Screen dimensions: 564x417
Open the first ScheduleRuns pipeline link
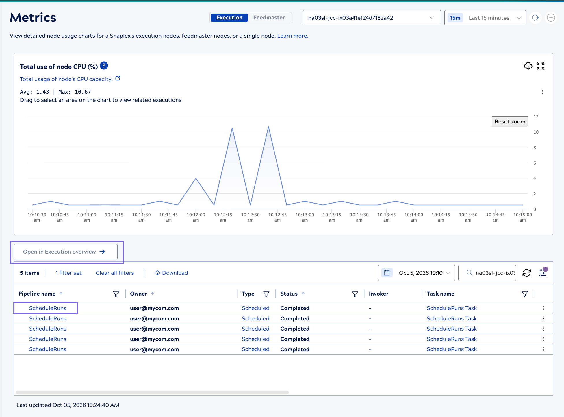coord(48,308)
